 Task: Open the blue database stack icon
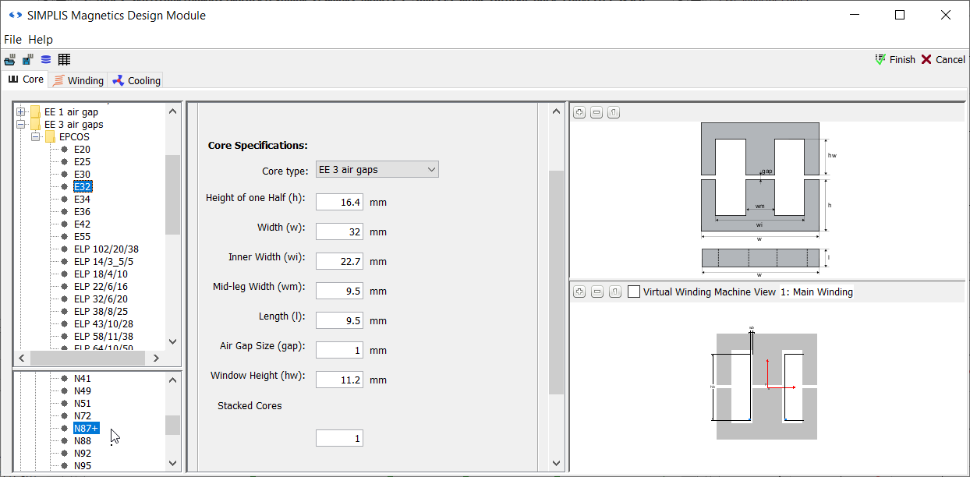pos(46,60)
